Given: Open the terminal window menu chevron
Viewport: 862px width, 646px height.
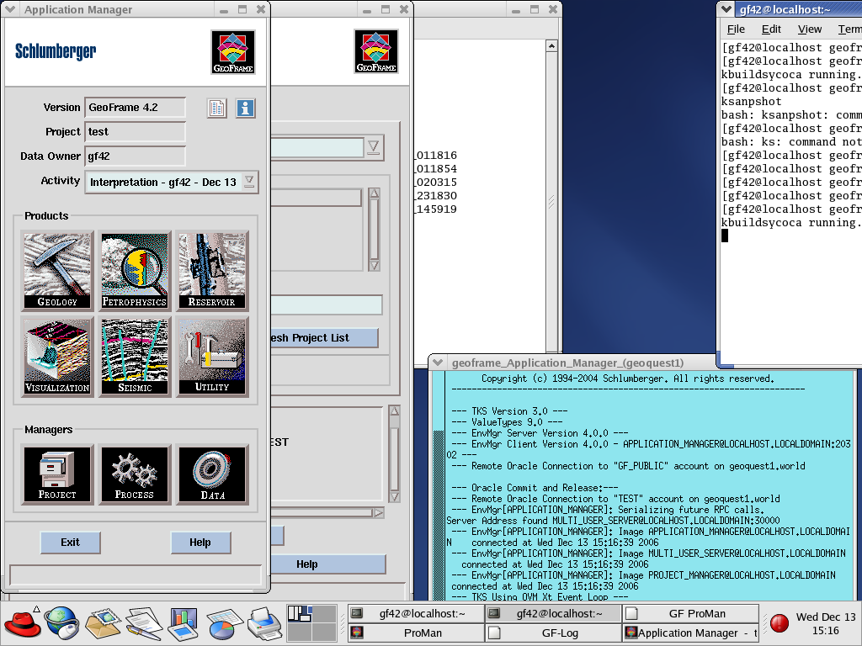Looking at the screenshot, I should coord(726,8).
